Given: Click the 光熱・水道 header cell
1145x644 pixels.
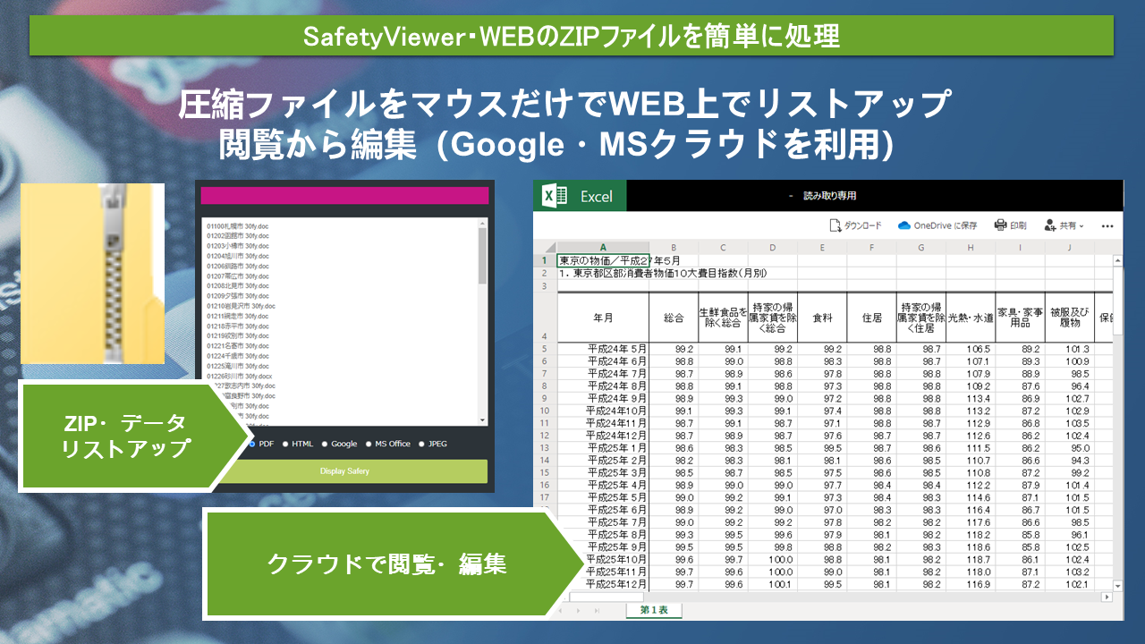Looking at the screenshot, I should pos(971,317).
